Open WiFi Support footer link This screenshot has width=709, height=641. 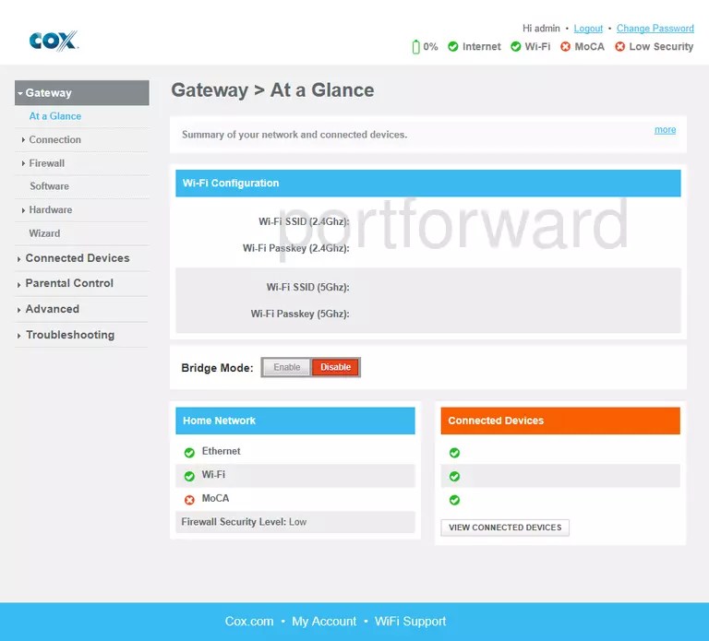pyautogui.click(x=410, y=622)
